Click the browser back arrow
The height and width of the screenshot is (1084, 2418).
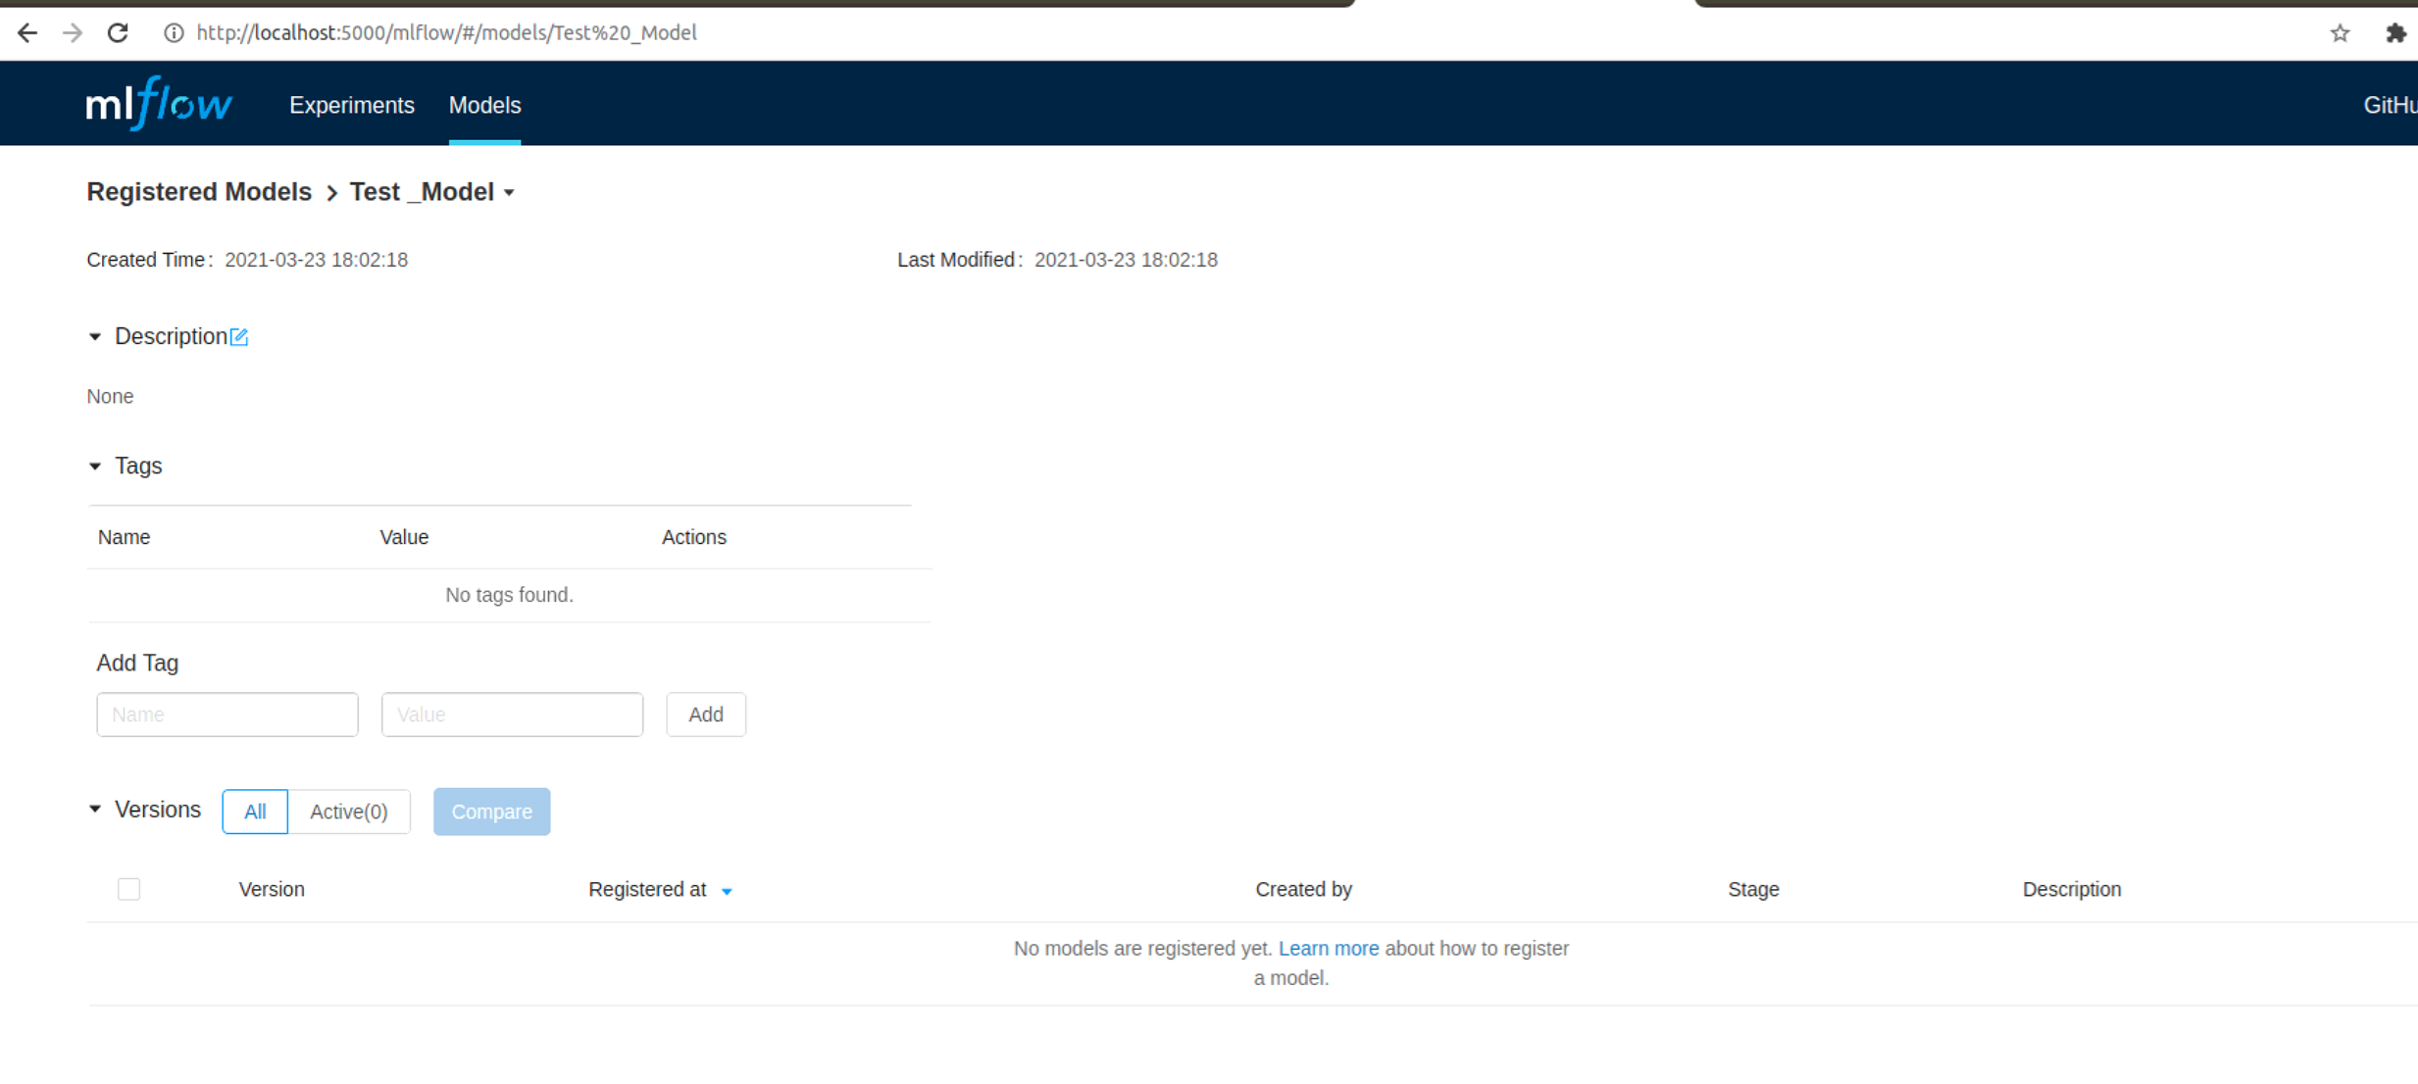pyautogui.click(x=27, y=33)
